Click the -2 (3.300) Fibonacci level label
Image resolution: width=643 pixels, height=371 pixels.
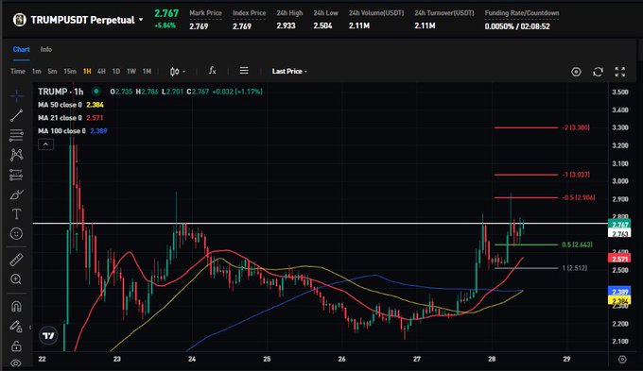tap(576, 127)
